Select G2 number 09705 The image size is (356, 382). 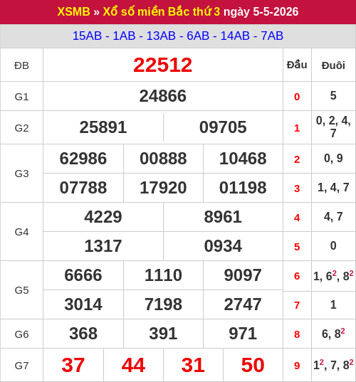pyautogui.click(x=223, y=127)
